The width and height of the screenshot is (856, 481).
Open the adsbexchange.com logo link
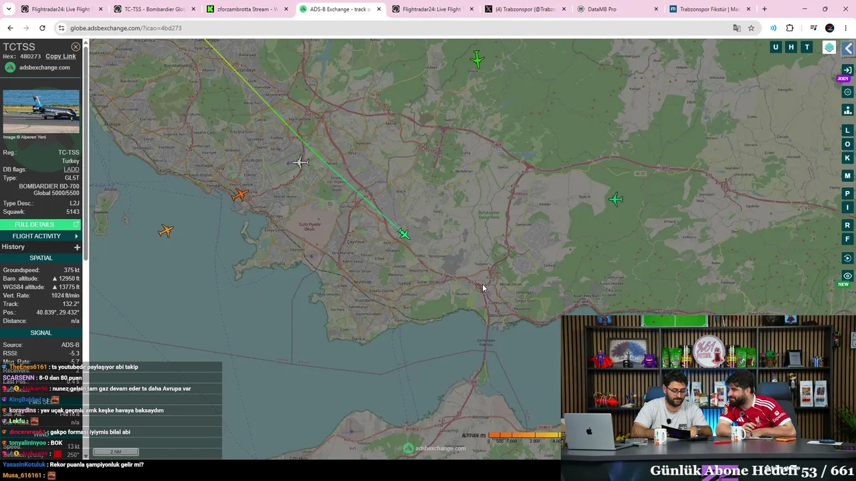tap(37, 67)
